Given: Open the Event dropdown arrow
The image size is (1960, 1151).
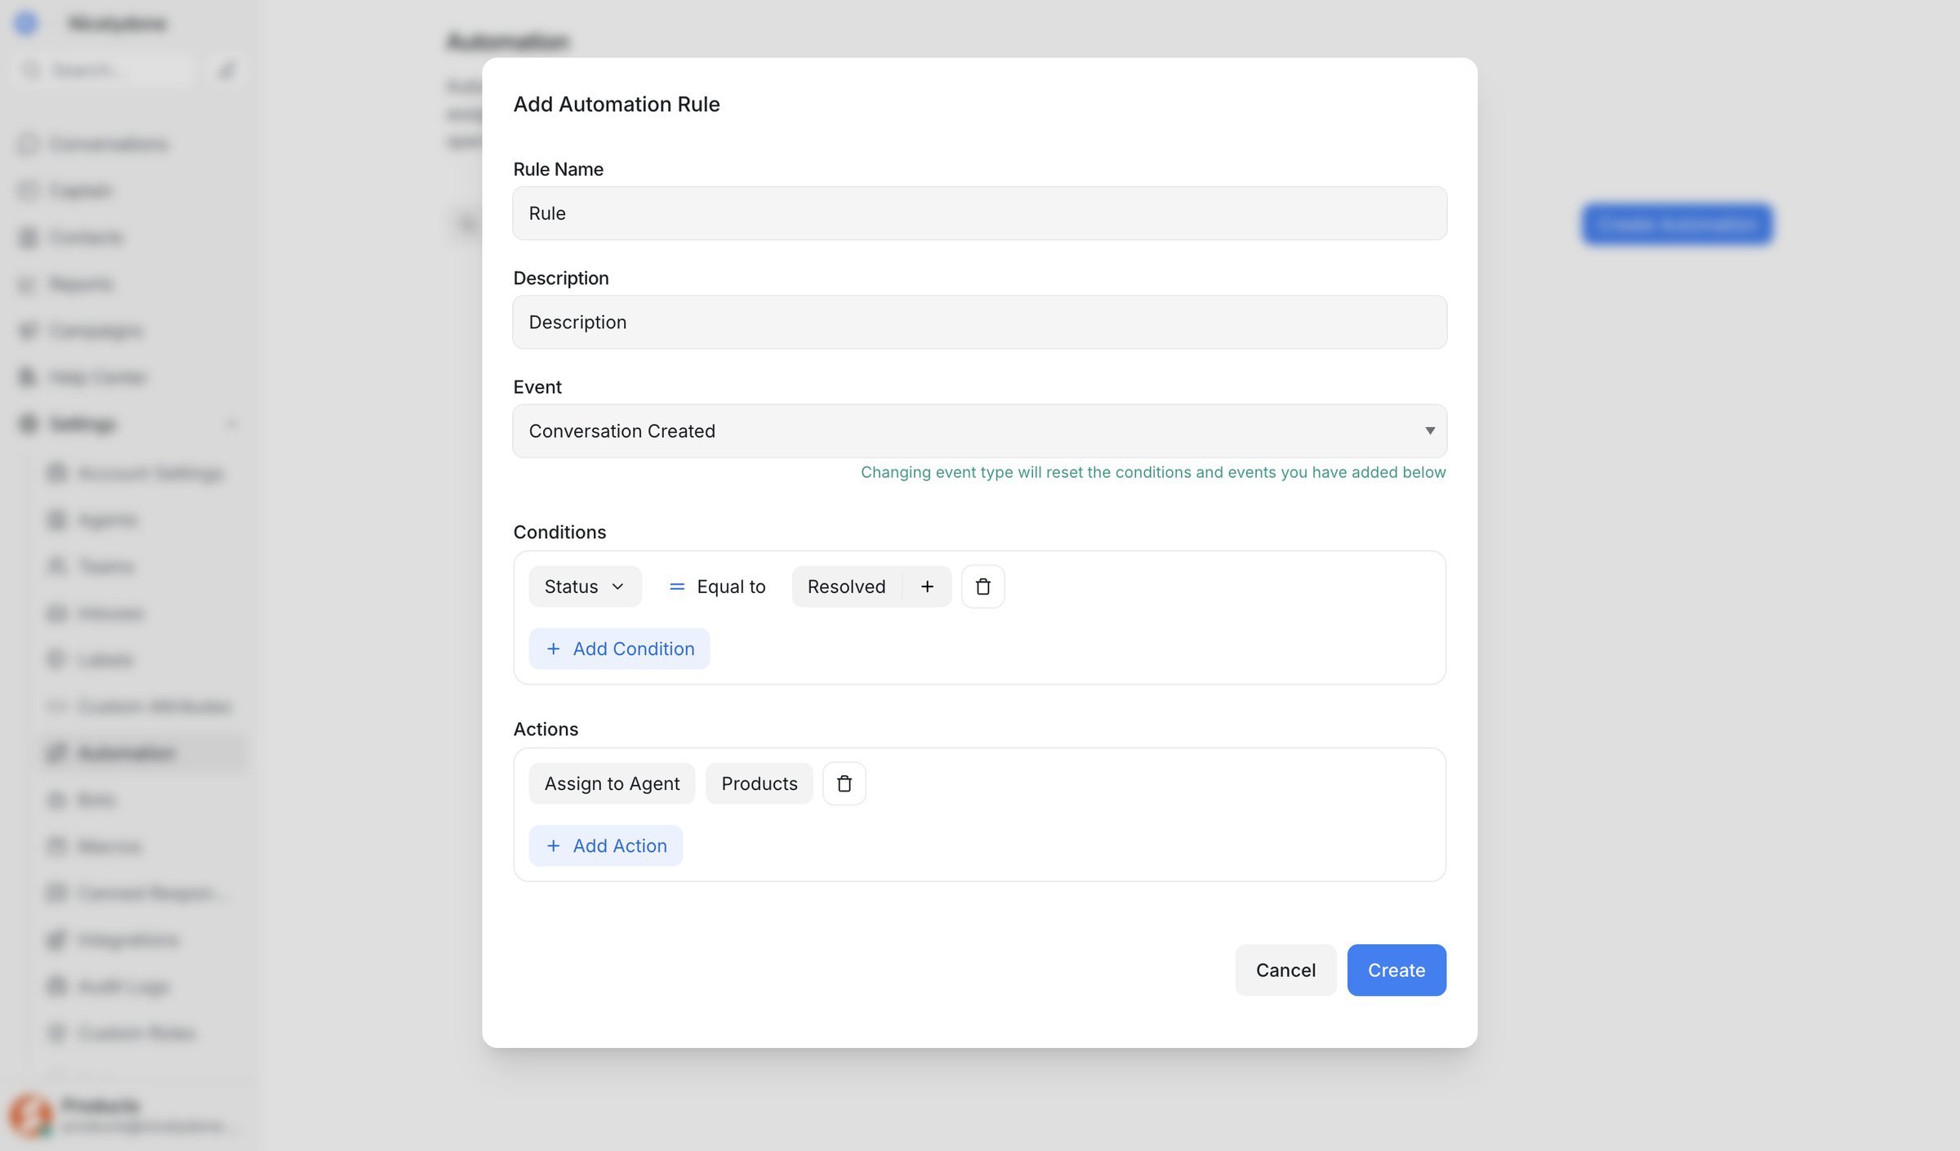Looking at the screenshot, I should click(1429, 431).
